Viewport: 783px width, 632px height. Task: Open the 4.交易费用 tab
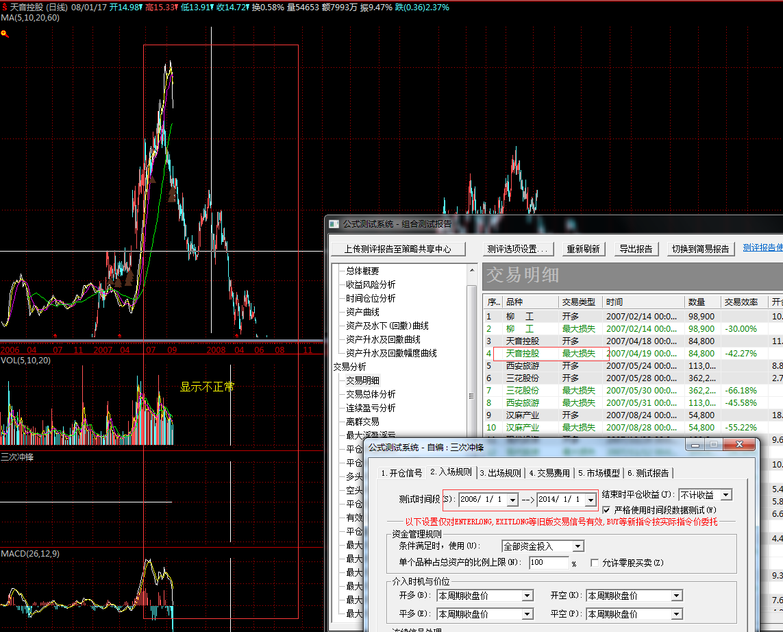click(550, 473)
